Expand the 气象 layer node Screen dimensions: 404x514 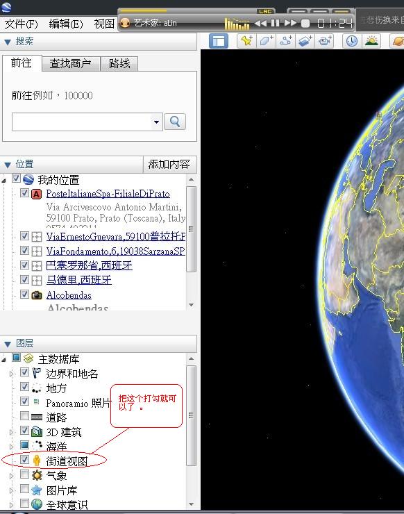click(x=12, y=476)
